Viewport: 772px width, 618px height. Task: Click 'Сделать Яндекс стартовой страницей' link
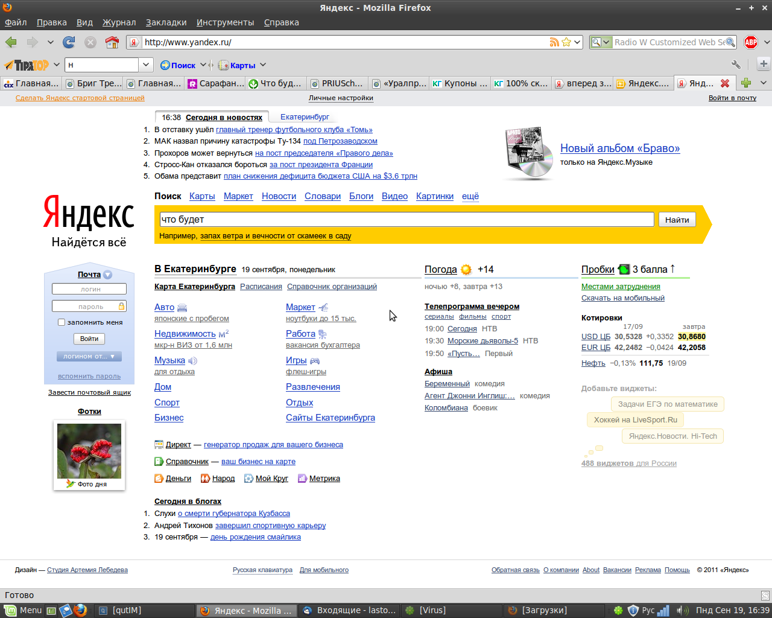tap(80, 98)
